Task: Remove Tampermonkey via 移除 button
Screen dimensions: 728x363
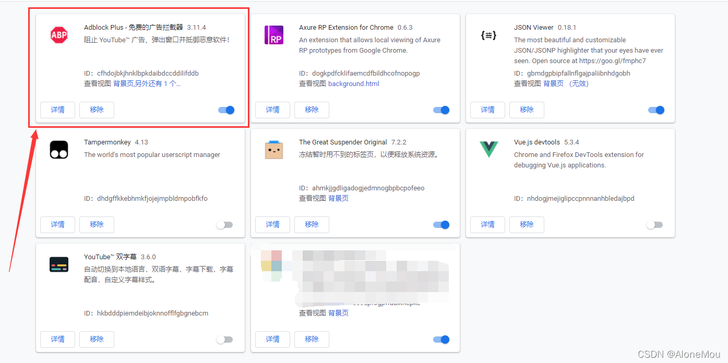Action: (x=97, y=225)
